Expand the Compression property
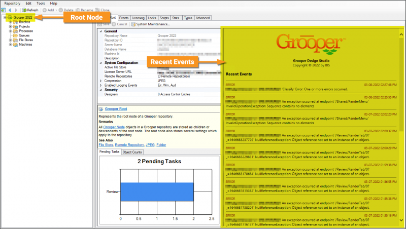The image size is (406, 229). coord(100,81)
